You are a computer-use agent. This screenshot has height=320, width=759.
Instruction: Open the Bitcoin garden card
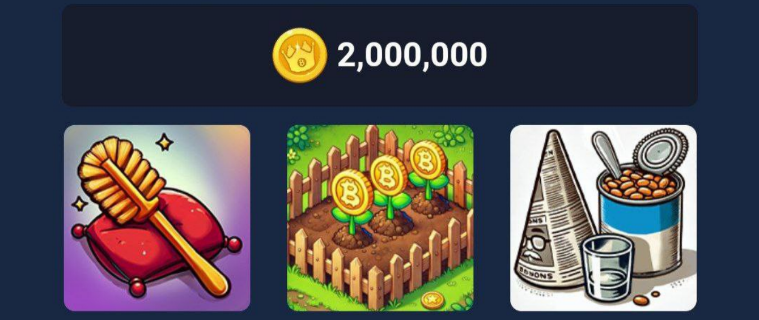tap(380, 218)
